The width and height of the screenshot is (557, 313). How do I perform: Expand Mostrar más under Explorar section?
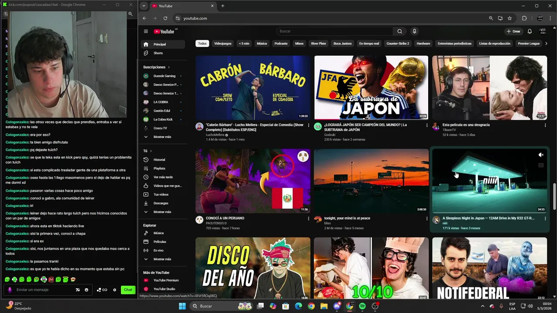click(x=163, y=259)
